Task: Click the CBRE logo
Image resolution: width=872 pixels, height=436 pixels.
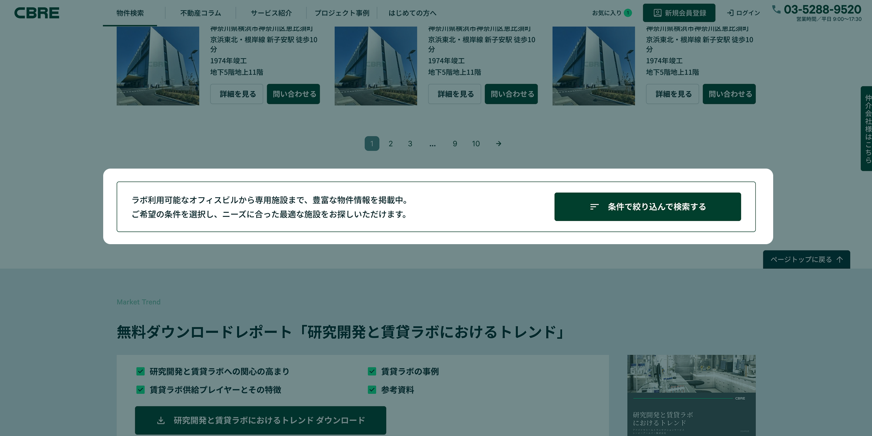Action: (x=37, y=13)
